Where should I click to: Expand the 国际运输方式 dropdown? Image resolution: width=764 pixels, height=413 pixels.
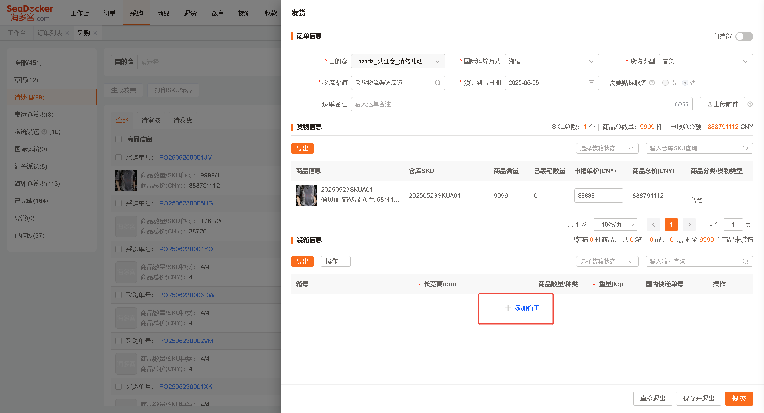tap(552, 61)
